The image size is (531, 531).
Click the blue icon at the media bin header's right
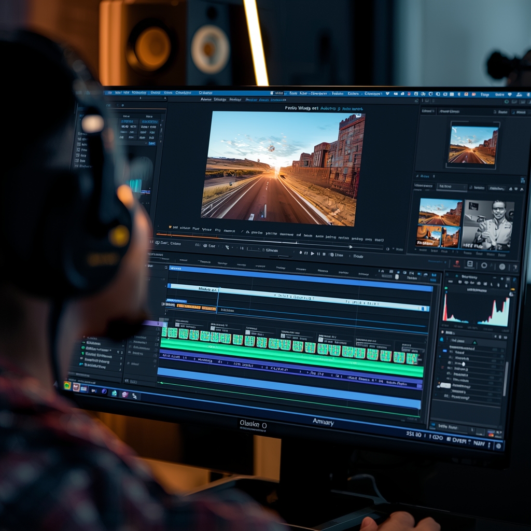click(523, 180)
